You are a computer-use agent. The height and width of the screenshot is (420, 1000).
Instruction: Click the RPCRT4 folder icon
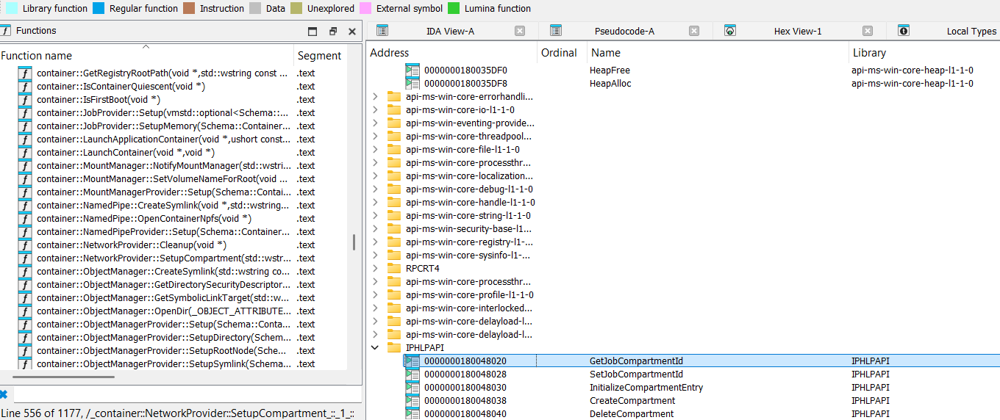coord(394,269)
